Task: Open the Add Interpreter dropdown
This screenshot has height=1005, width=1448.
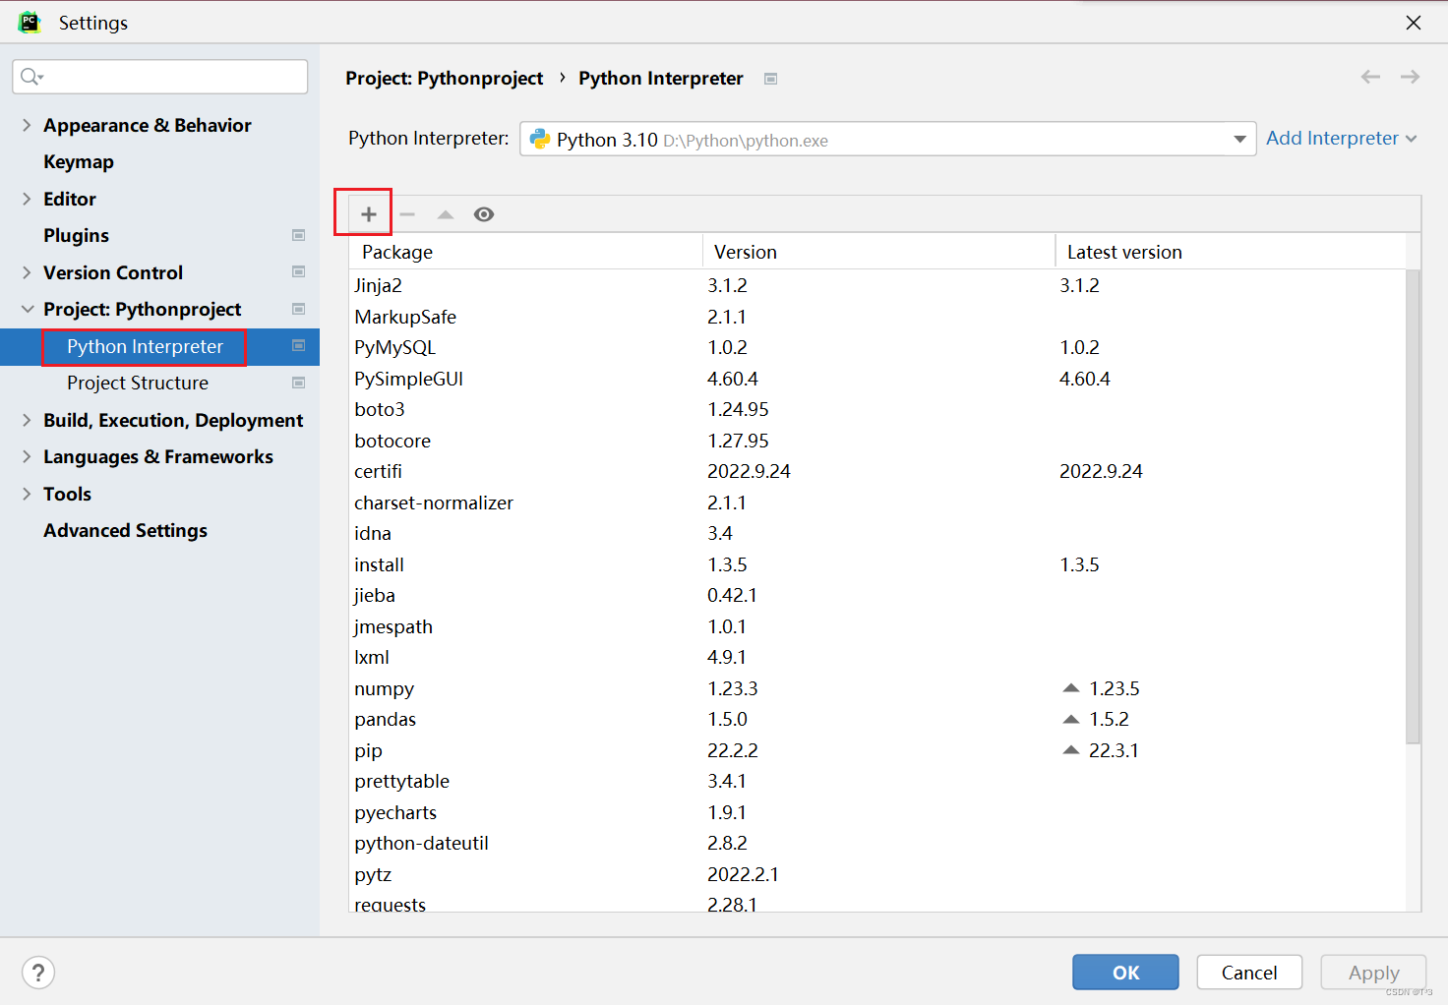Action: (x=1341, y=139)
